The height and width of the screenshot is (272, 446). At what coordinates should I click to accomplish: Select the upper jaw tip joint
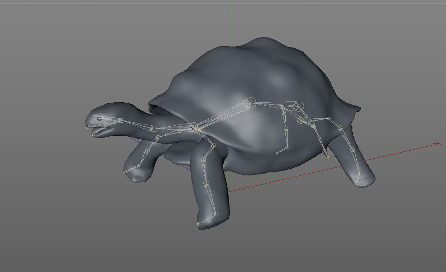pos(88,127)
